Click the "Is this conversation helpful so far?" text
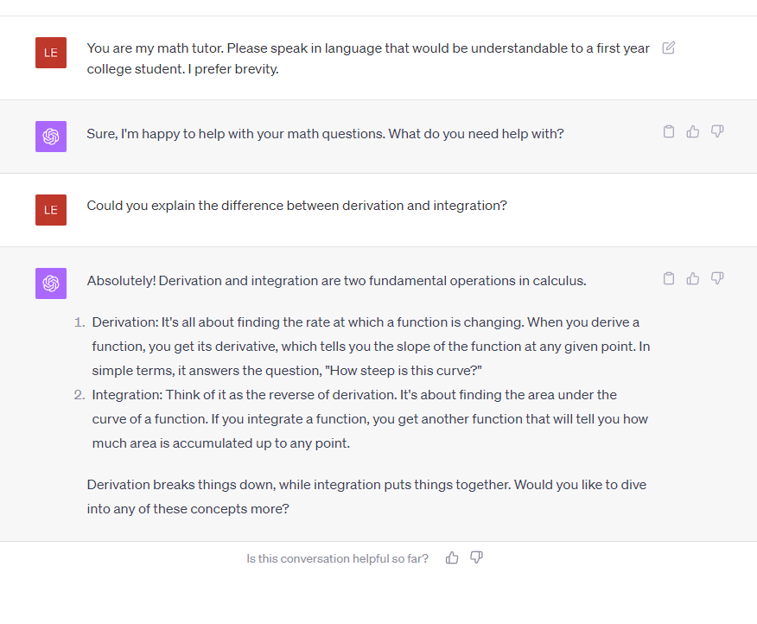The height and width of the screenshot is (624, 757). [338, 558]
